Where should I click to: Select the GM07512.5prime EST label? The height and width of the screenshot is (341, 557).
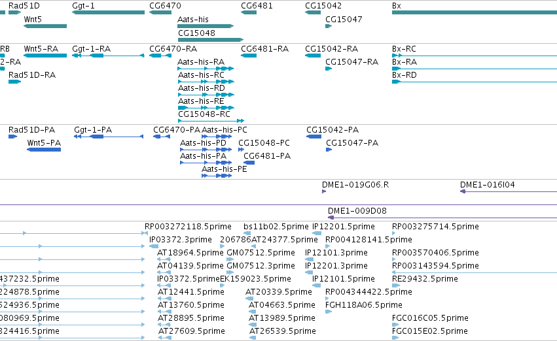[x=261, y=253]
